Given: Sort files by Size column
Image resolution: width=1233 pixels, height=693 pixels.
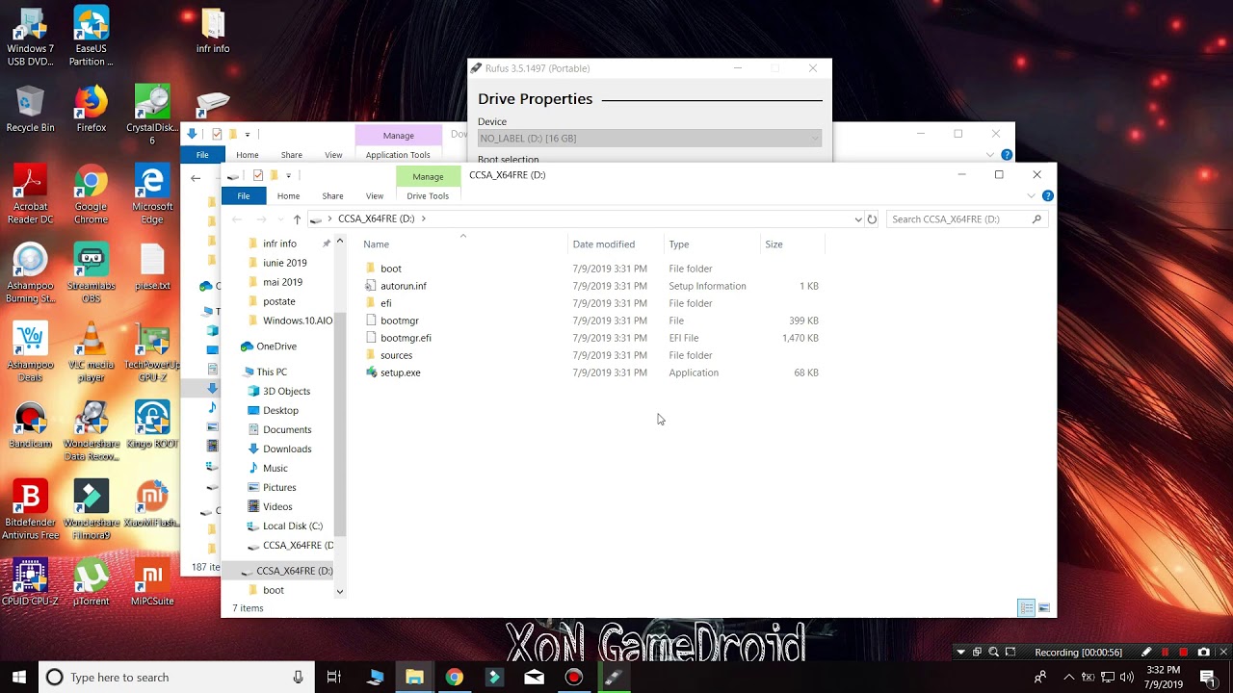Looking at the screenshot, I should [793, 244].
